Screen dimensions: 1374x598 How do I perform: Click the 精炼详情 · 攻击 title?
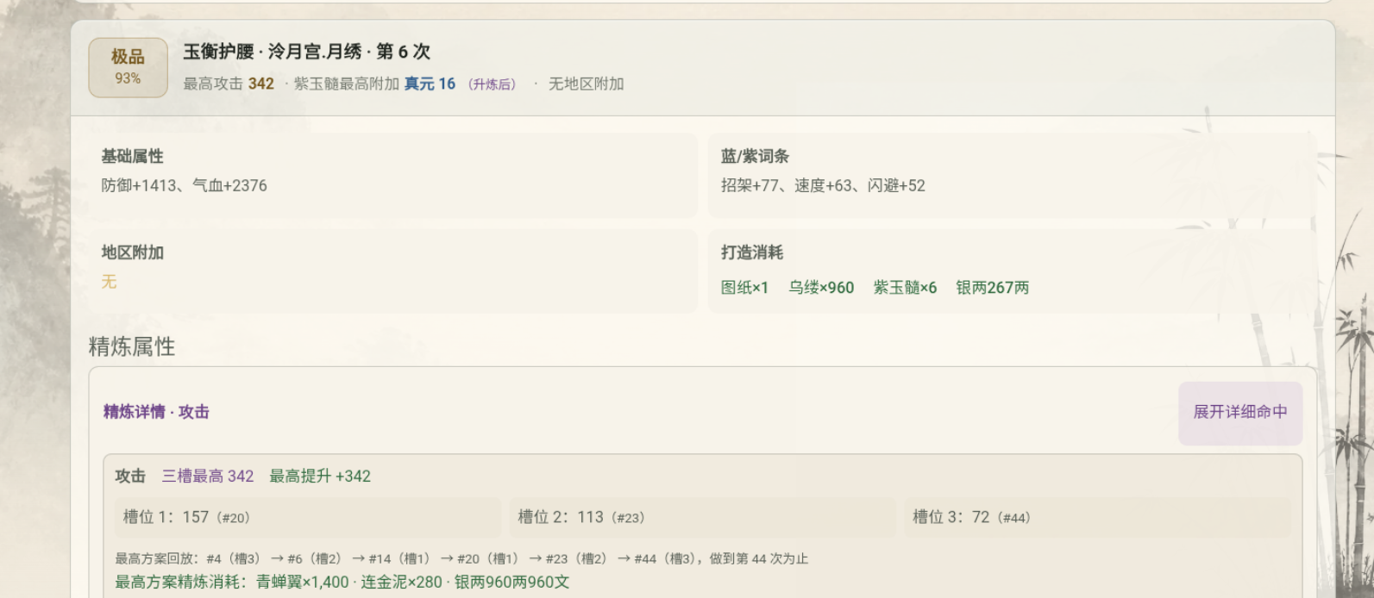click(156, 413)
